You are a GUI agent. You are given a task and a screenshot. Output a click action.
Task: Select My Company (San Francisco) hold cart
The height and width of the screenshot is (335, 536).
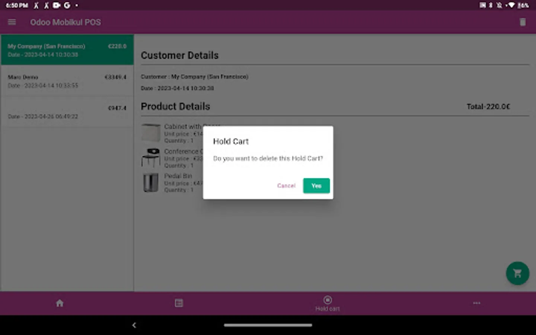(x=67, y=50)
